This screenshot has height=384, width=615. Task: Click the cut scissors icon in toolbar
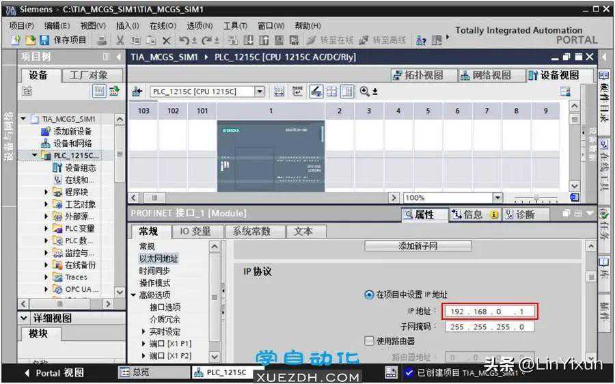[120, 40]
